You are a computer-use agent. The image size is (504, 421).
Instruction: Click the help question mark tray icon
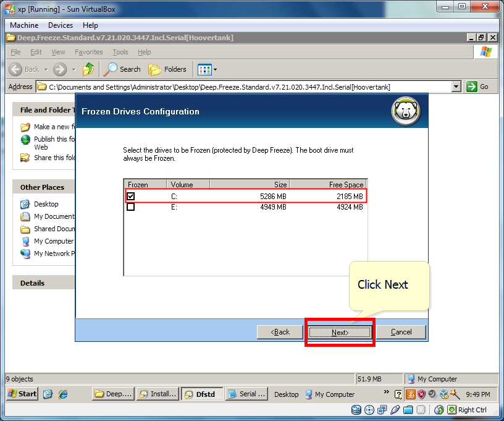(398, 394)
